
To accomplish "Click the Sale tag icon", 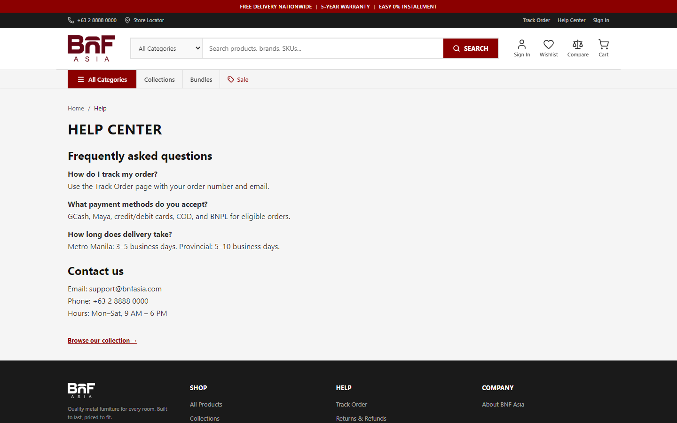I will coord(231,79).
